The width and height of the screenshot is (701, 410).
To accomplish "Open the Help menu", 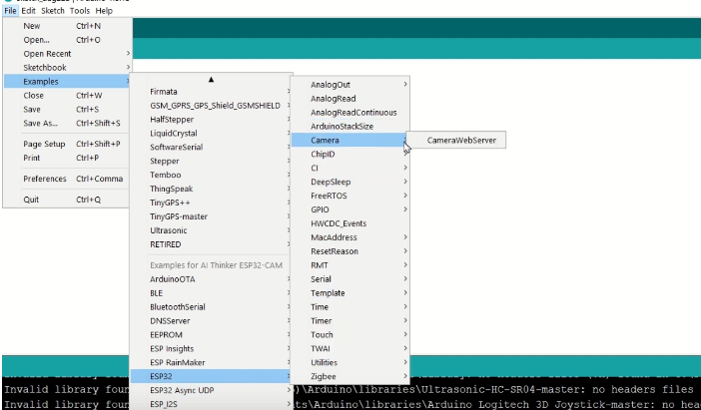I will click(x=104, y=11).
